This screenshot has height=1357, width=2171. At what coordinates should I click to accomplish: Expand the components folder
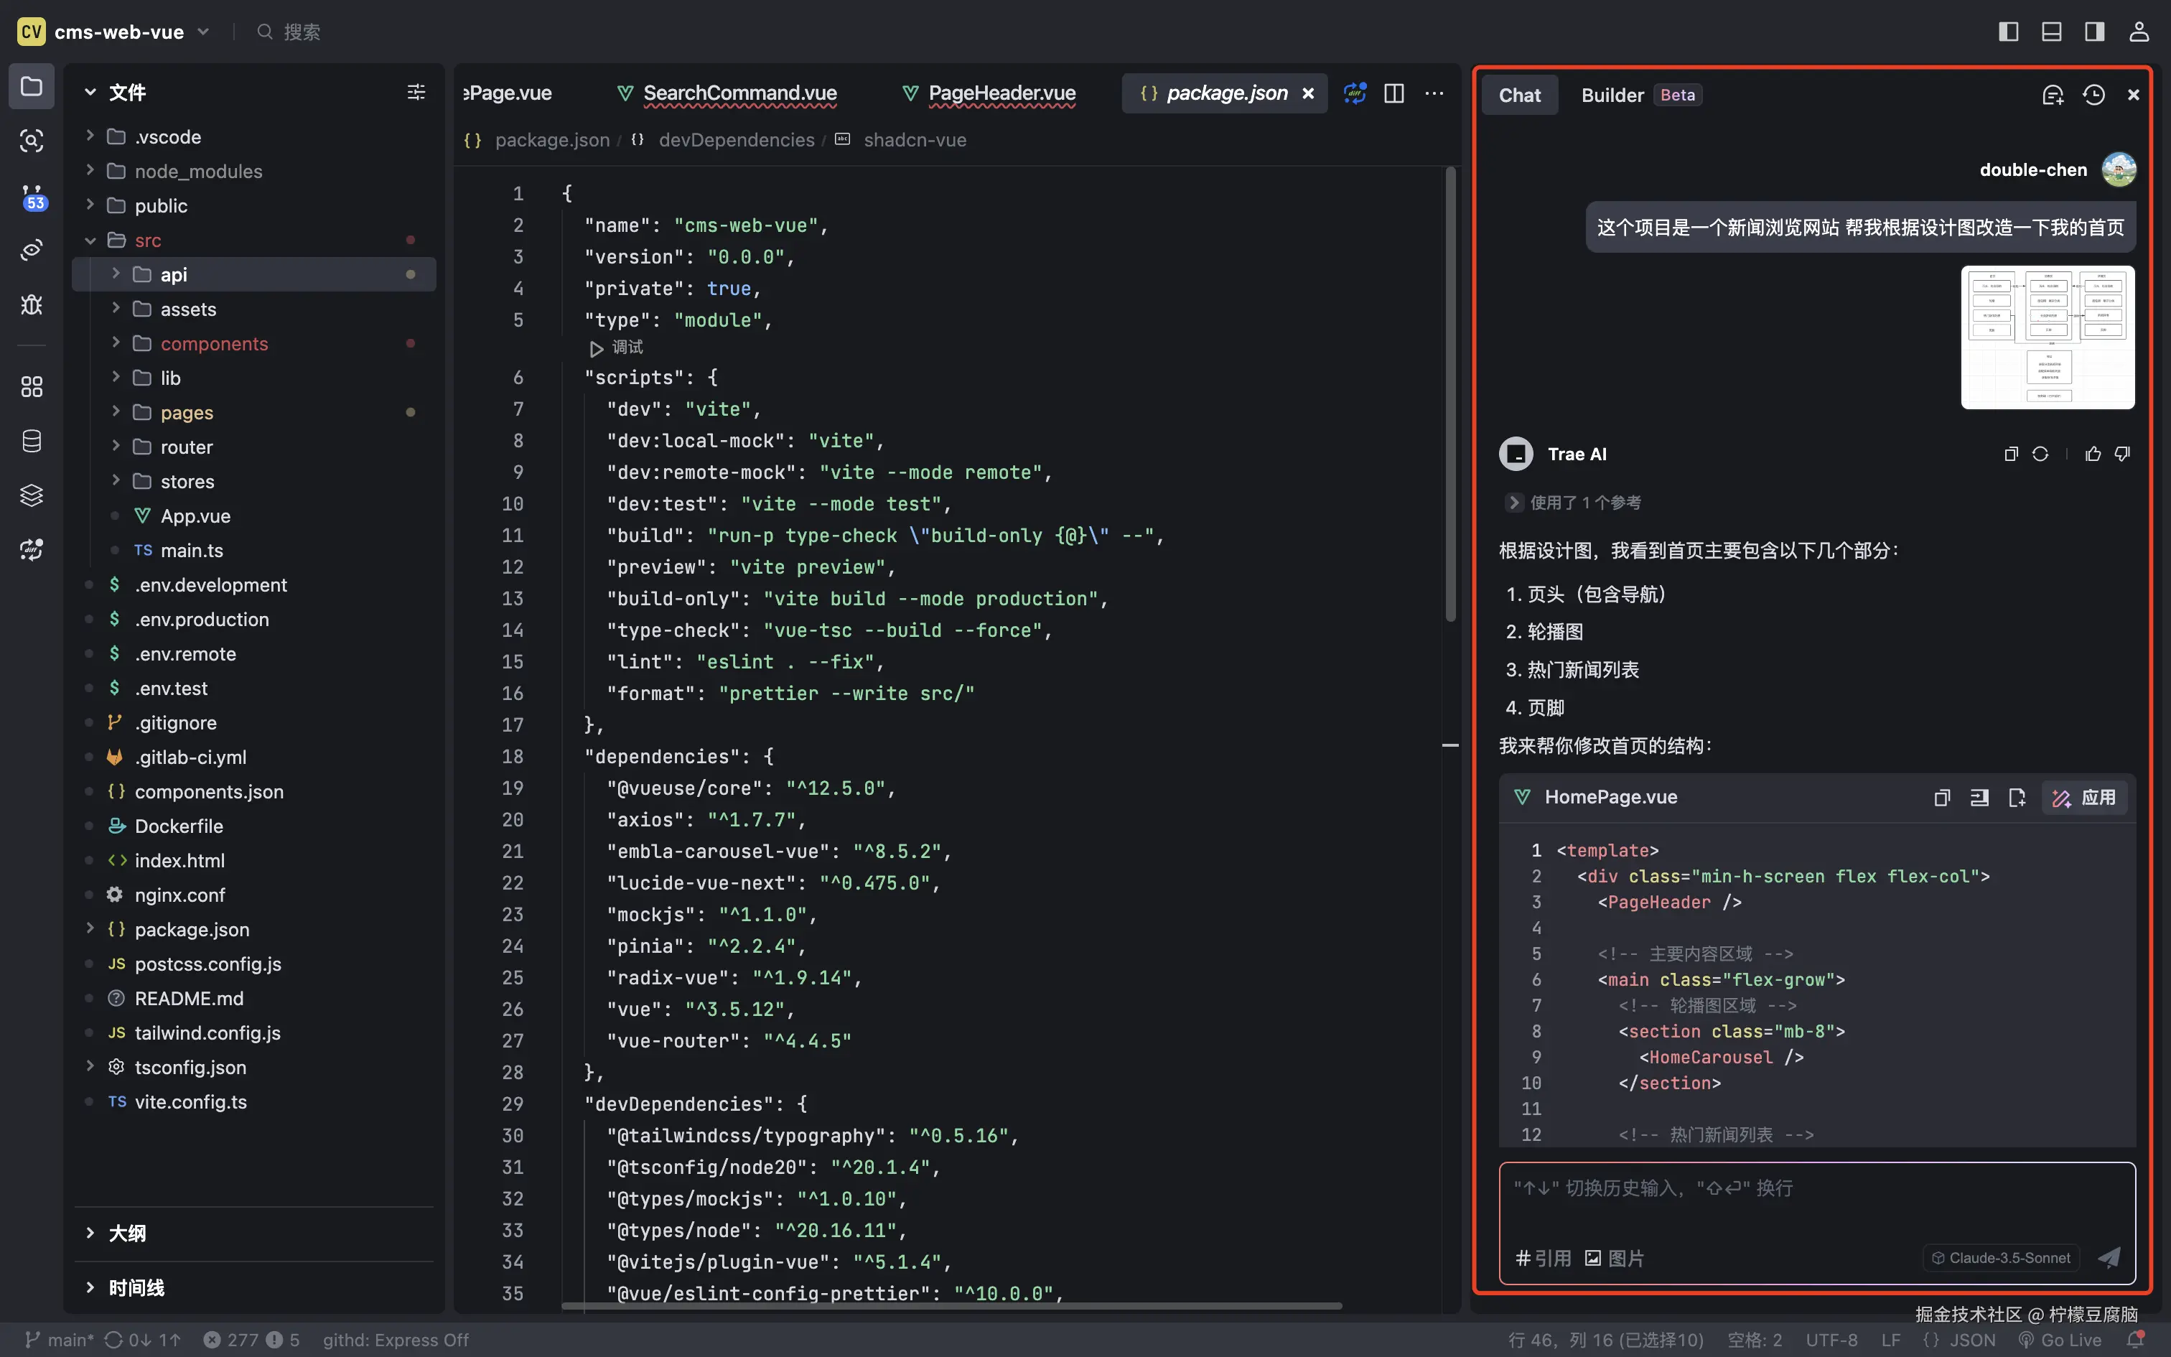(213, 344)
